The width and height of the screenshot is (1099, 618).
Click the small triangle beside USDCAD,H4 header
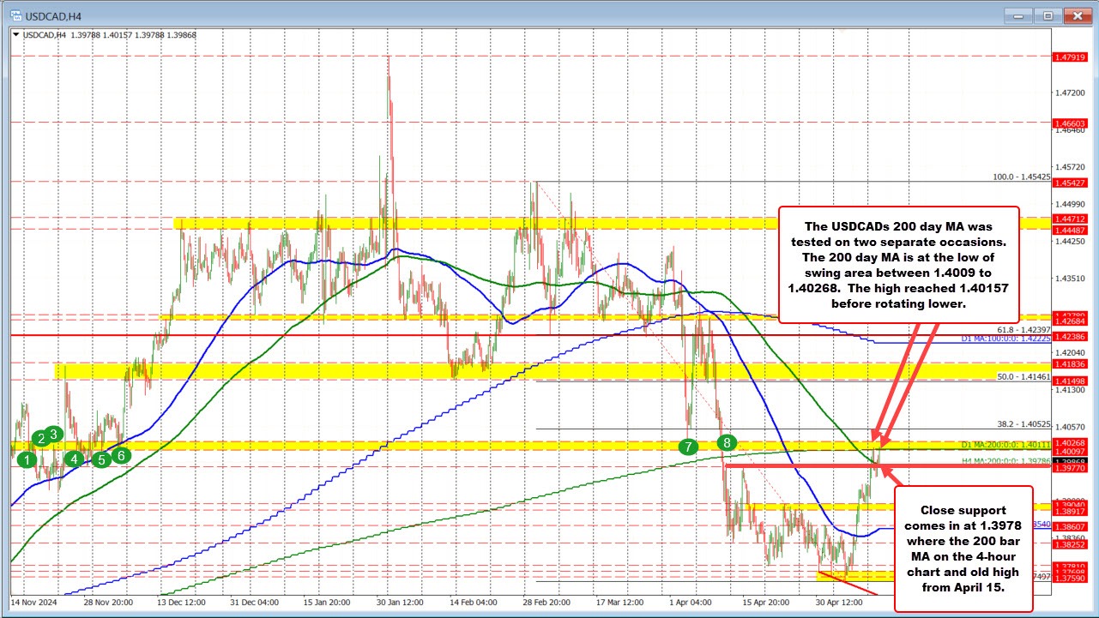pos(15,35)
